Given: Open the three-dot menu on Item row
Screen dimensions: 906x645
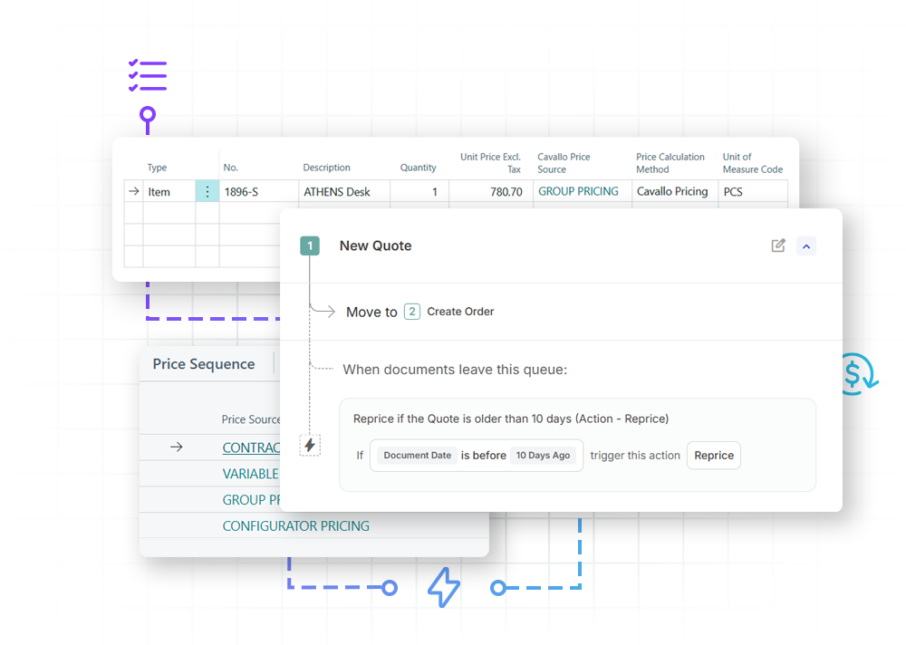Looking at the screenshot, I should 207,191.
